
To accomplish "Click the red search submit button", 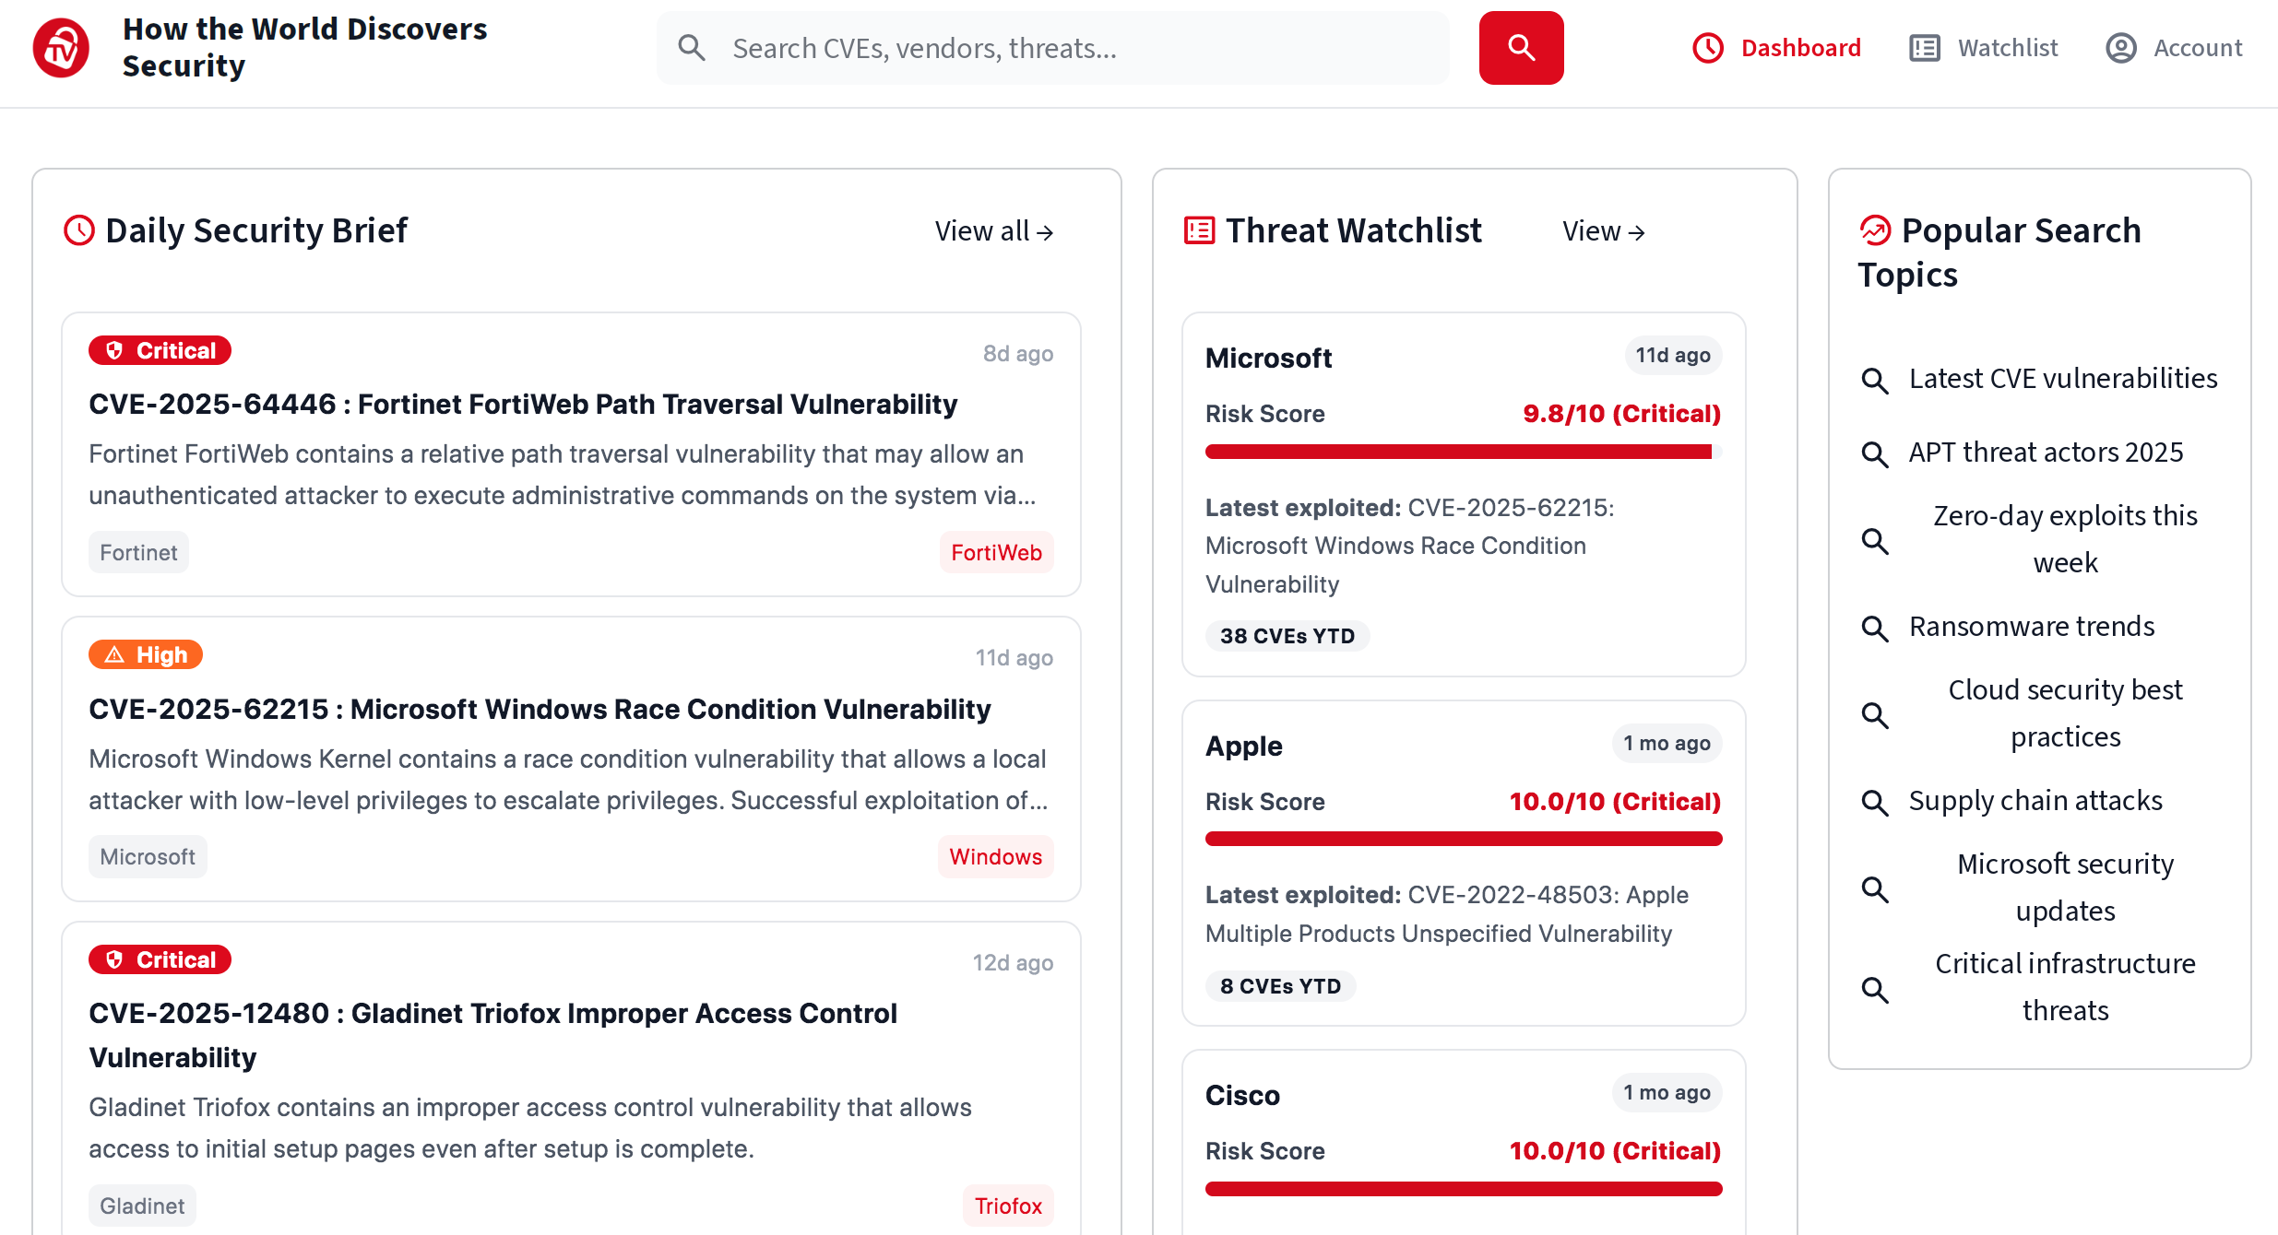I will pyautogui.click(x=1520, y=48).
